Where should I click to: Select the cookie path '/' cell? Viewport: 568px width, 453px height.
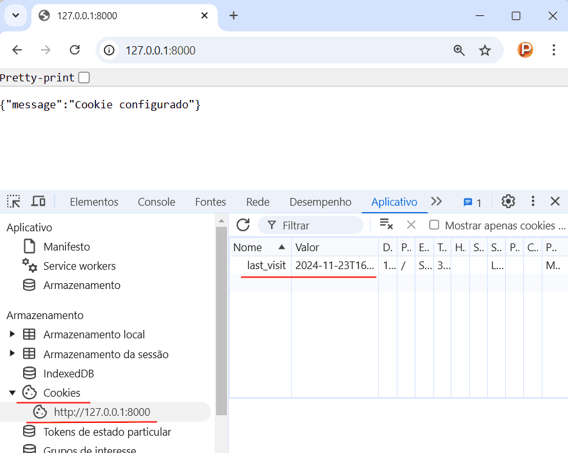point(406,265)
